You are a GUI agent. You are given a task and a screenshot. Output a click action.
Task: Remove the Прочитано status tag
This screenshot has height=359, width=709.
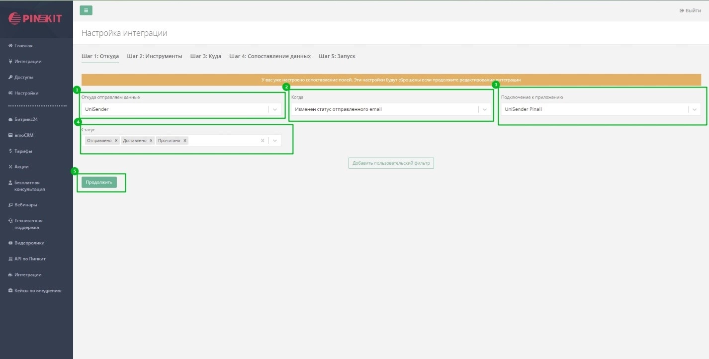(x=185, y=141)
